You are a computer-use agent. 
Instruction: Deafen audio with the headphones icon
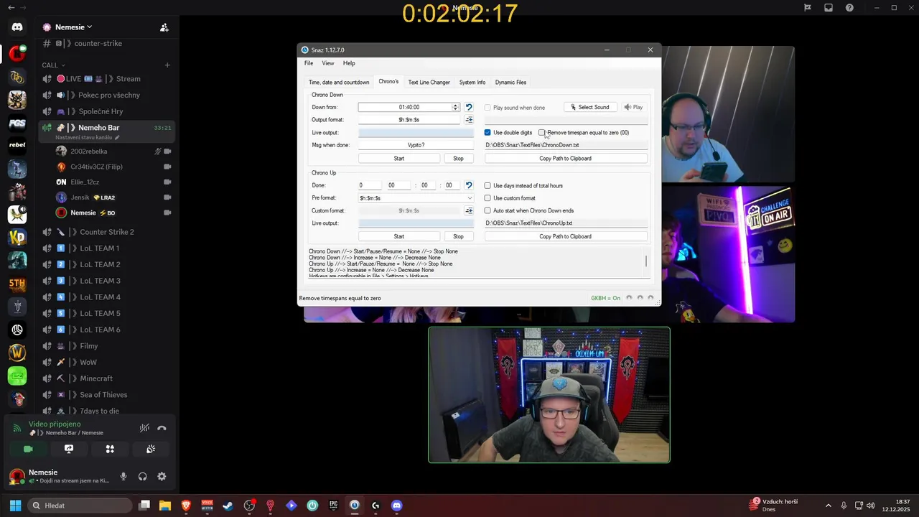pyautogui.click(x=142, y=476)
